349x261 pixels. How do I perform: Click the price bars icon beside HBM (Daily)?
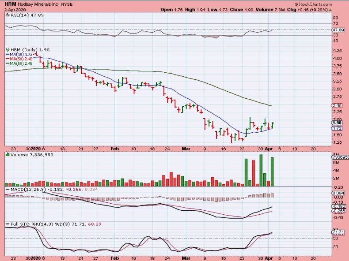(x=8, y=50)
